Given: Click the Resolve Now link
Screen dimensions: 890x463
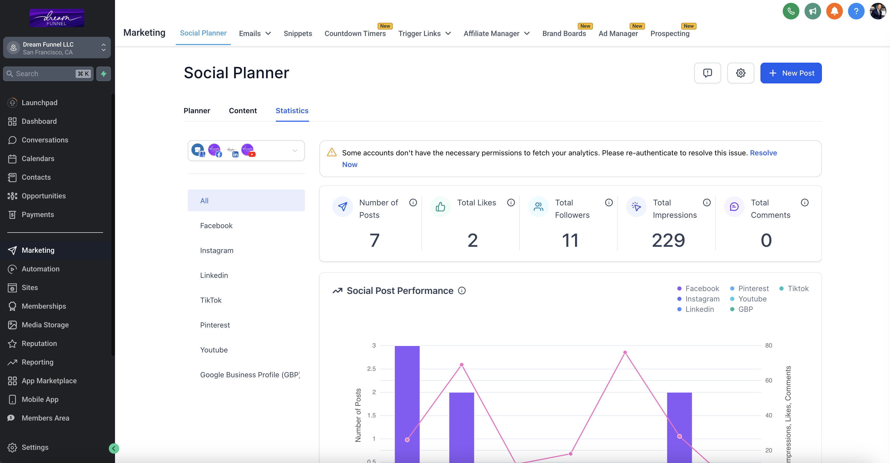Looking at the screenshot, I should point(763,153).
